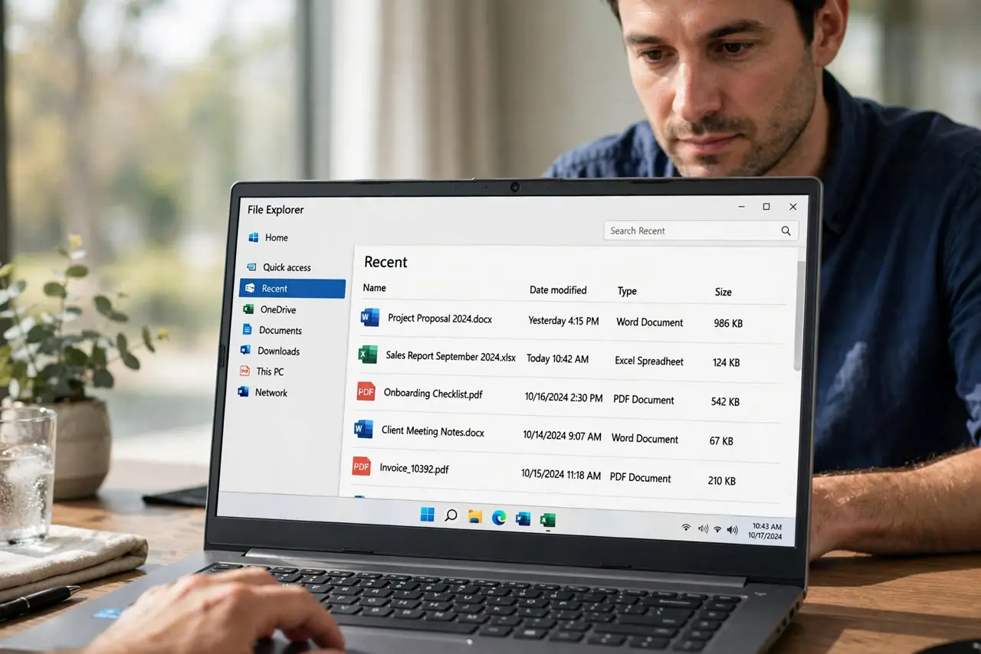Image resolution: width=981 pixels, height=654 pixels.
Task: Click the "542 KB" size cell
Action: (724, 401)
